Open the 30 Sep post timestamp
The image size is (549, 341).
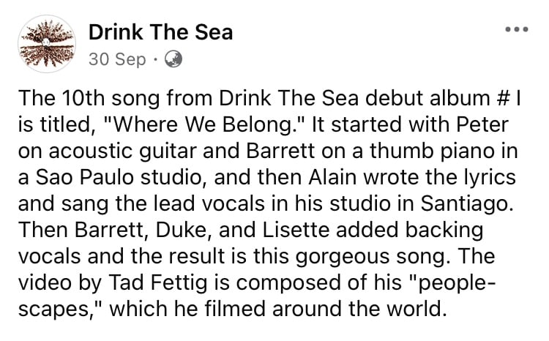click(117, 59)
